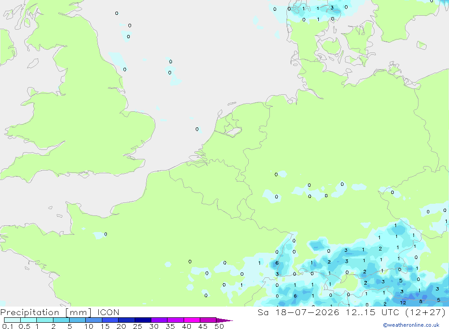This screenshot has width=449, height=329.
Task: Click the 2–5 mm legend color swatch
Action: 61,320
